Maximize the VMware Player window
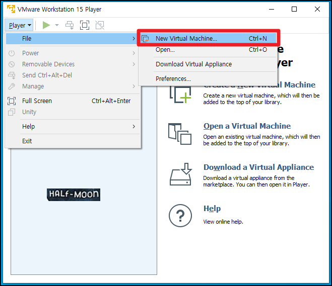 [x=294, y=9]
